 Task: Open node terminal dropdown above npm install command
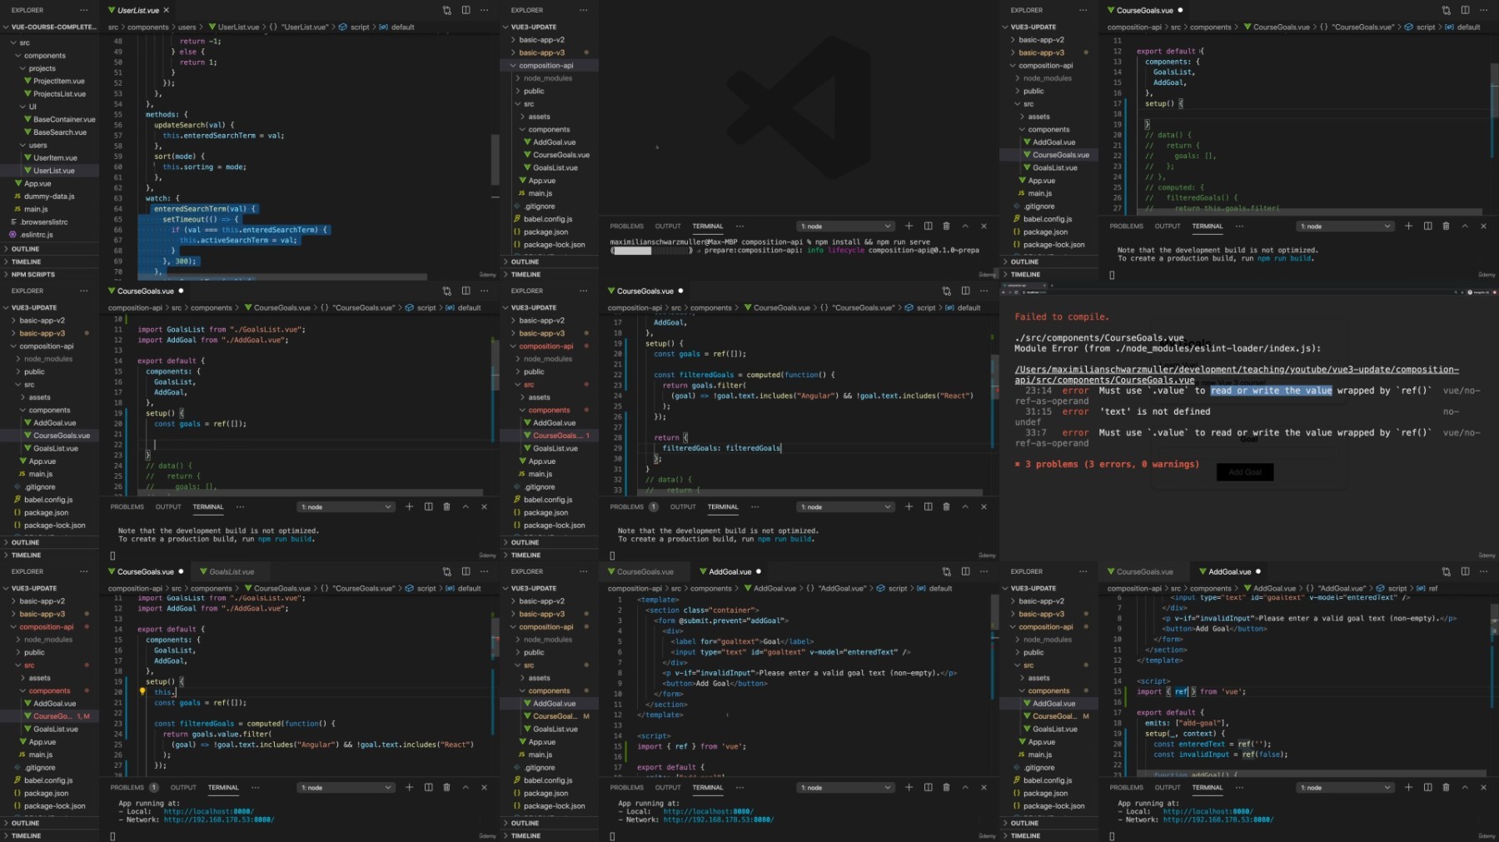coord(844,226)
